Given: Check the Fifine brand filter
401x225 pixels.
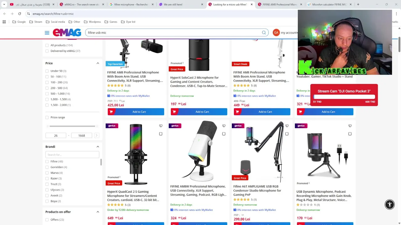Looking at the screenshot, I should (47, 162).
